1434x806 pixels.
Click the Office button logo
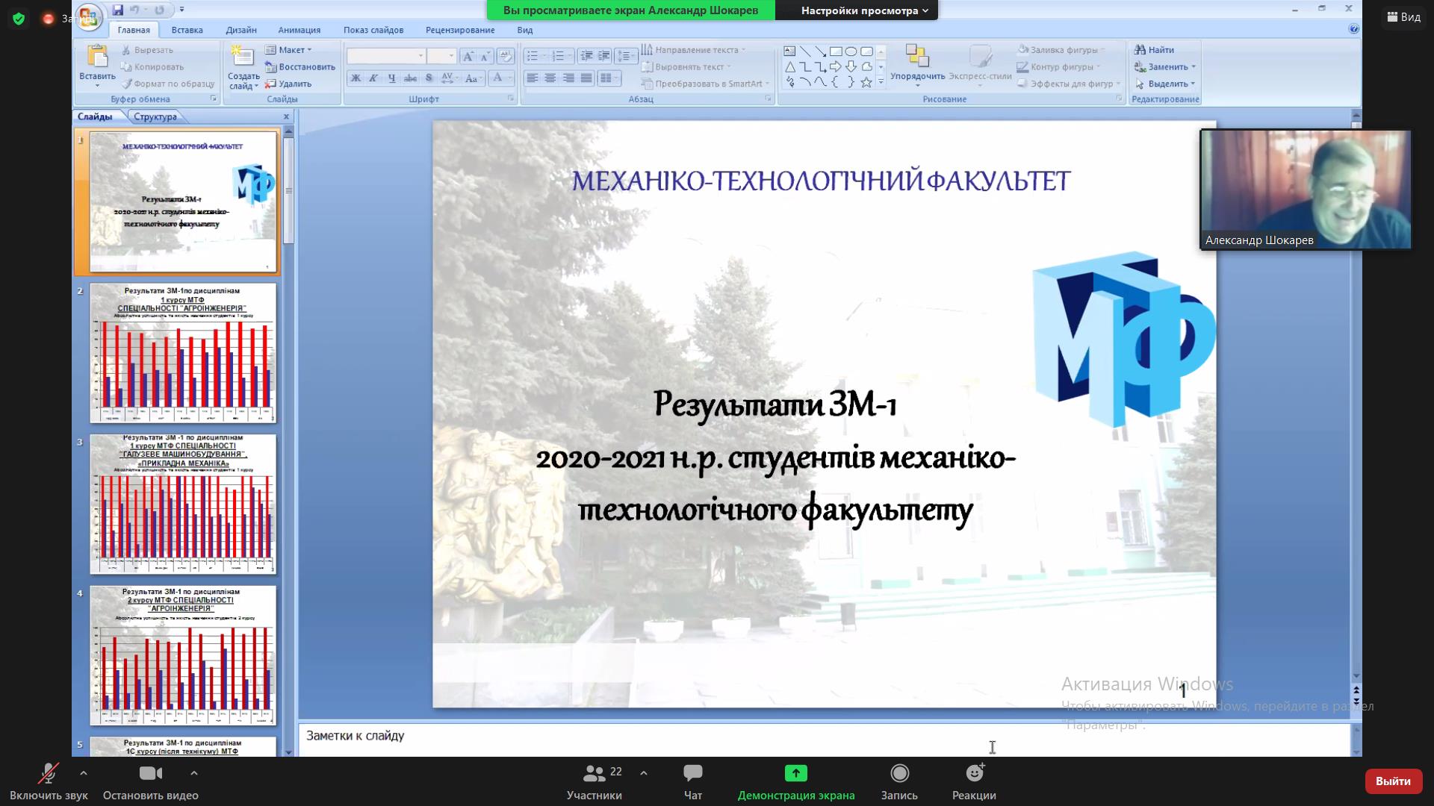(89, 16)
